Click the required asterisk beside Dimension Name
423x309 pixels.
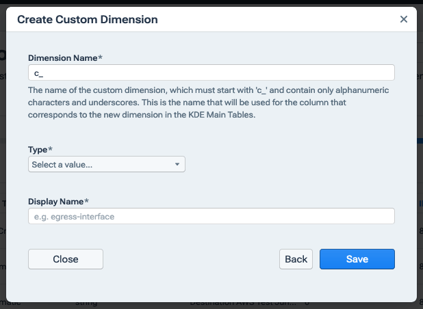coord(101,58)
